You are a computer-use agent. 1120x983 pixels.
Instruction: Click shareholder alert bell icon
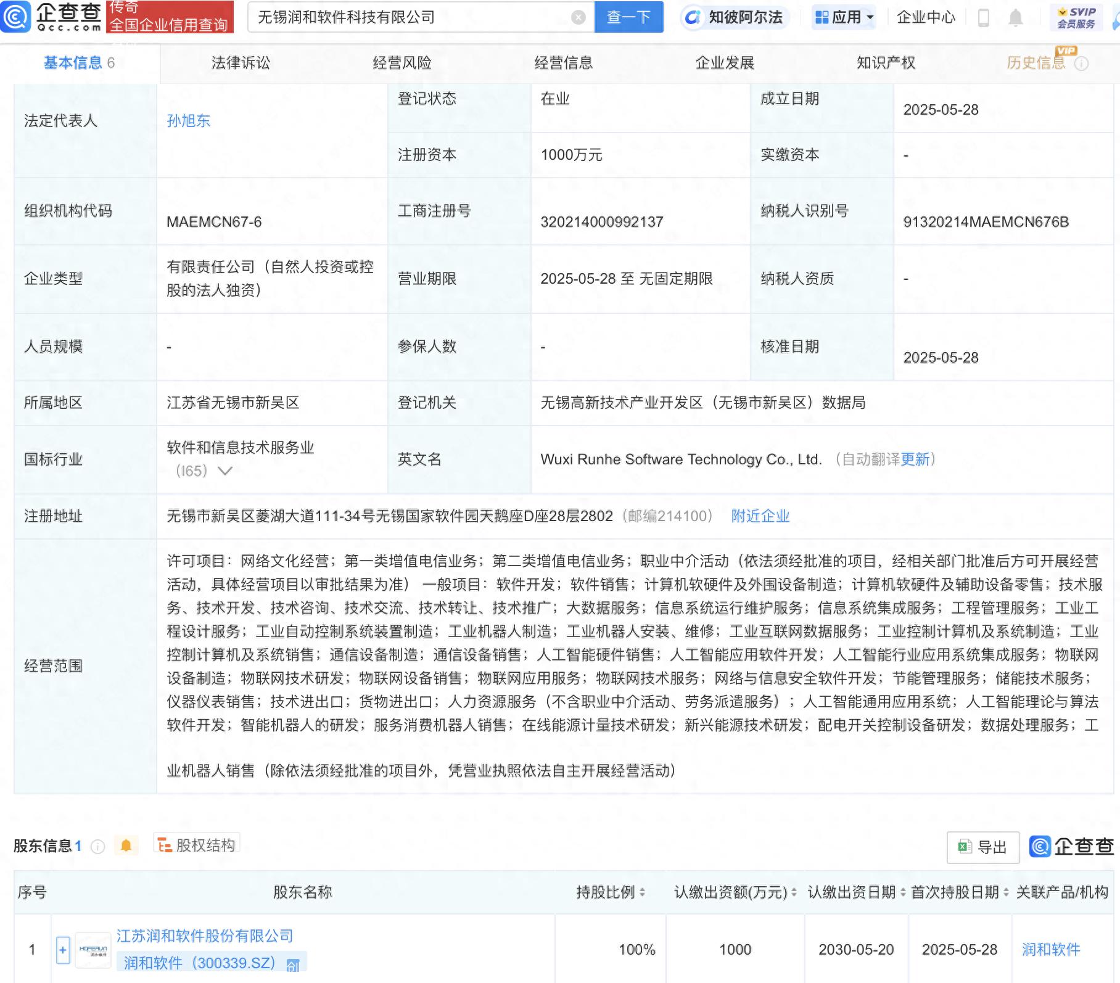click(x=126, y=845)
